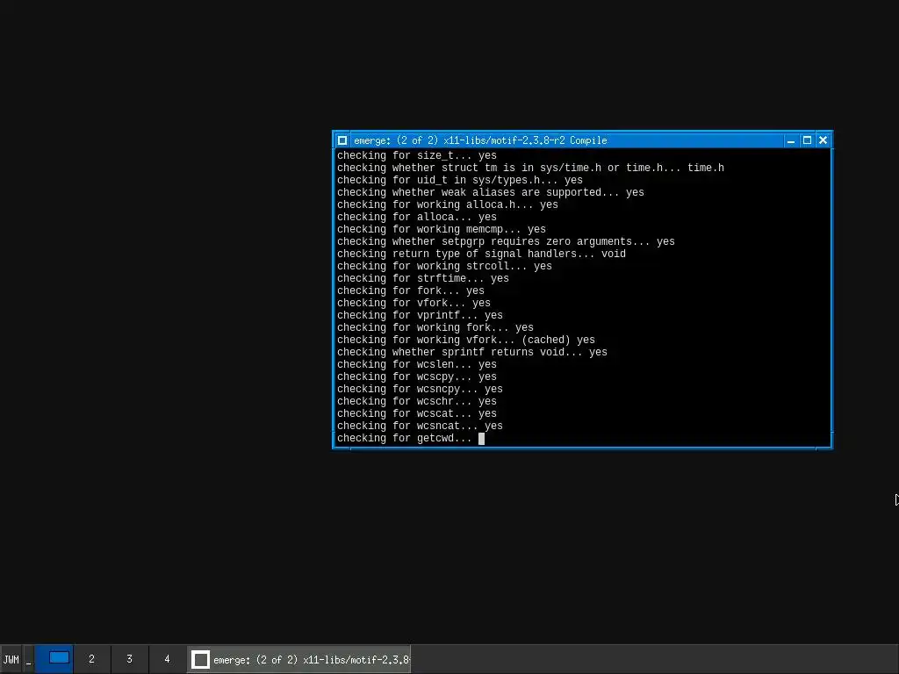Click the 'struct tm is in sys/time.h' line

coord(530,168)
